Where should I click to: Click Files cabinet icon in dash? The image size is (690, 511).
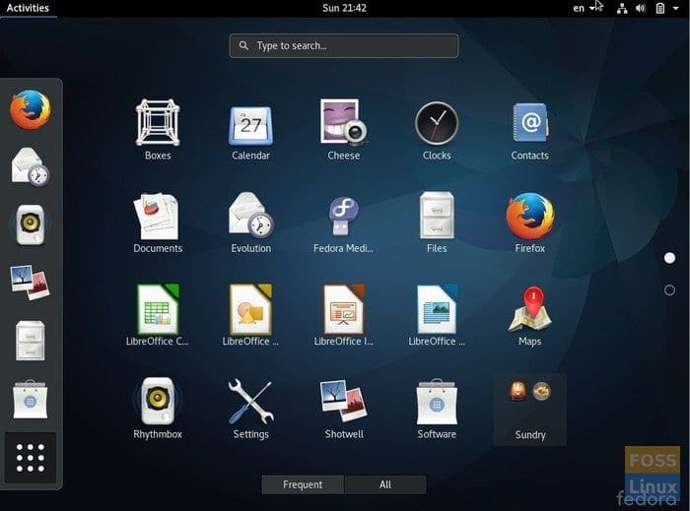click(x=31, y=341)
